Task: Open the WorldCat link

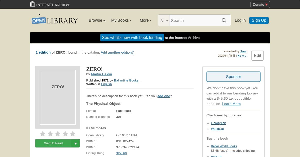Action: (x=217, y=129)
